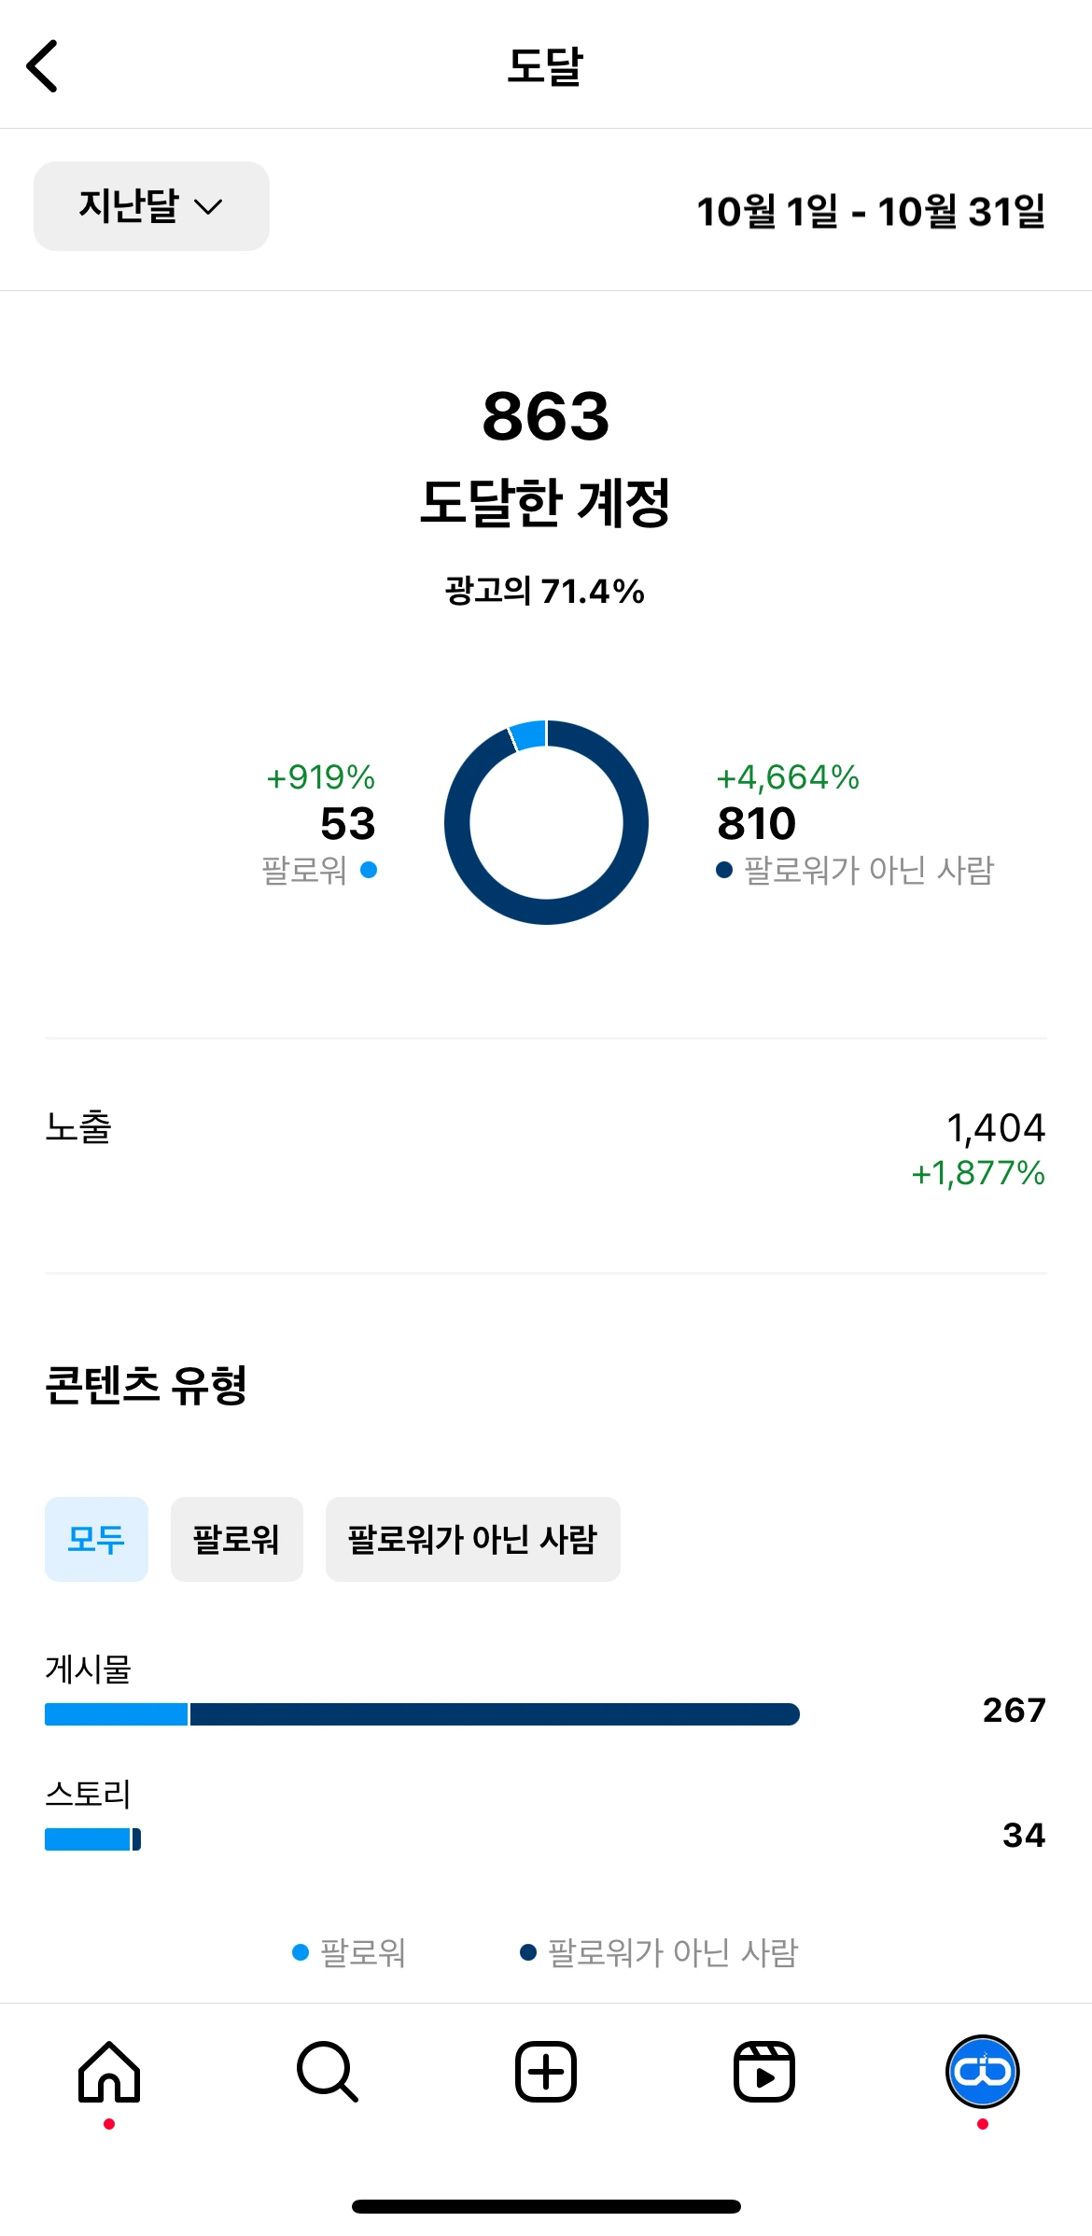1092x2236 pixels.
Task: Open the Search magnifier icon
Action: (327, 2072)
